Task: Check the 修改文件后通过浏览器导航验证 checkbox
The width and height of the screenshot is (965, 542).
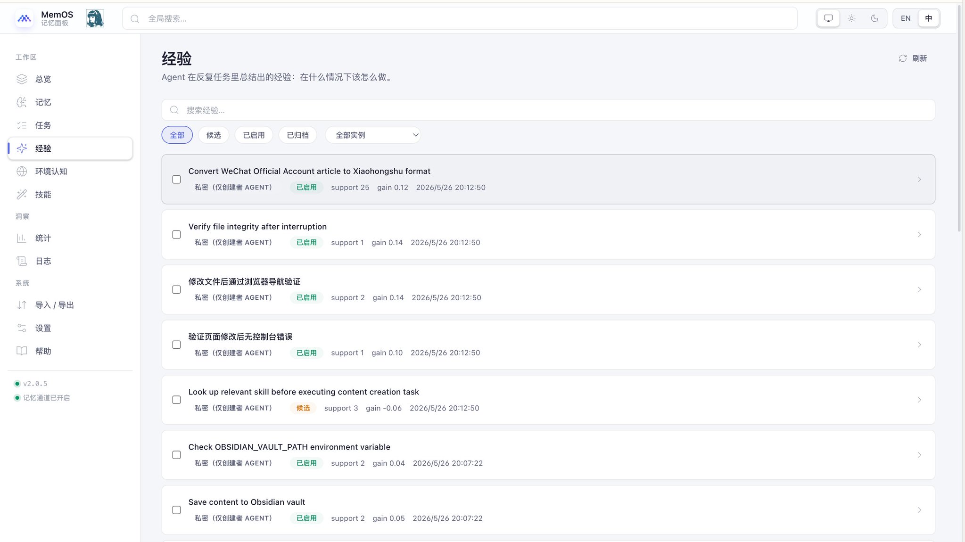Action: point(176,290)
